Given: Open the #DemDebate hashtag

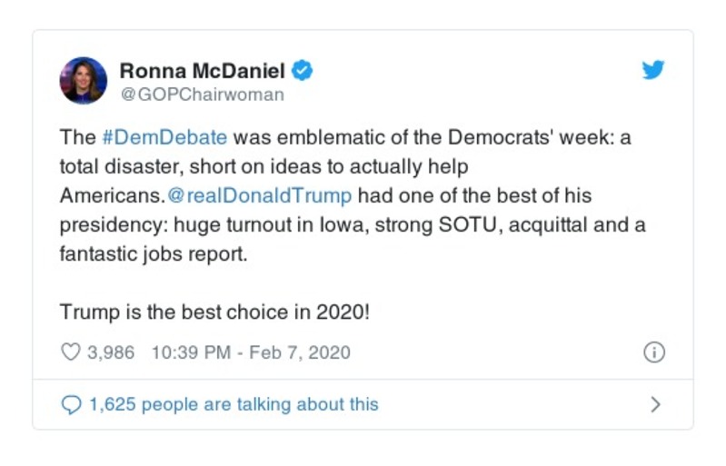Looking at the screenshot, I should tap(164, 137).
